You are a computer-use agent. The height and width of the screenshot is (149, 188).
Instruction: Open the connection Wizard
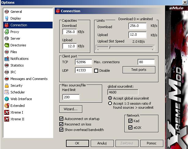point(71,109)
